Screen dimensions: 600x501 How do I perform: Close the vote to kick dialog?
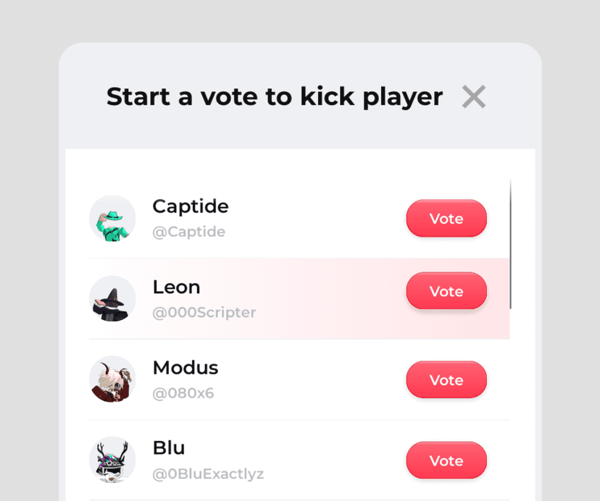pos(474,97)
